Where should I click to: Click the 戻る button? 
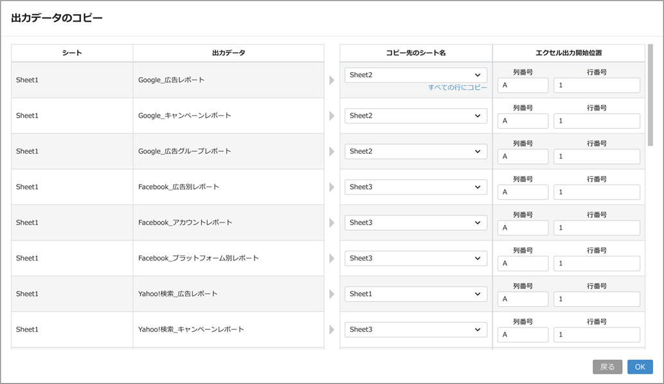click(x=607, y=367)
